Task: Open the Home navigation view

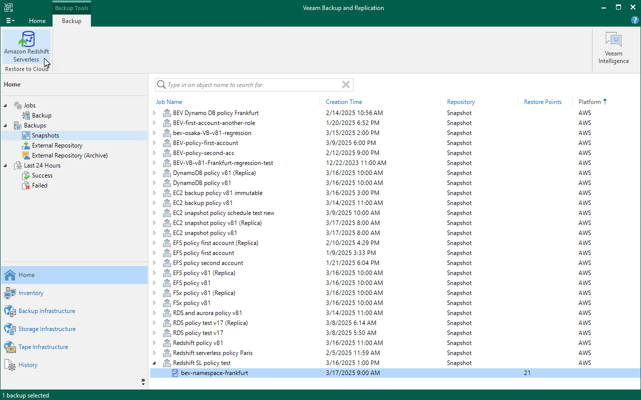Action: point(74,275)
